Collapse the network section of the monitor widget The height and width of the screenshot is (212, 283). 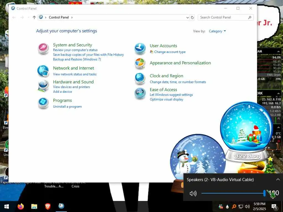click(279, 93)
